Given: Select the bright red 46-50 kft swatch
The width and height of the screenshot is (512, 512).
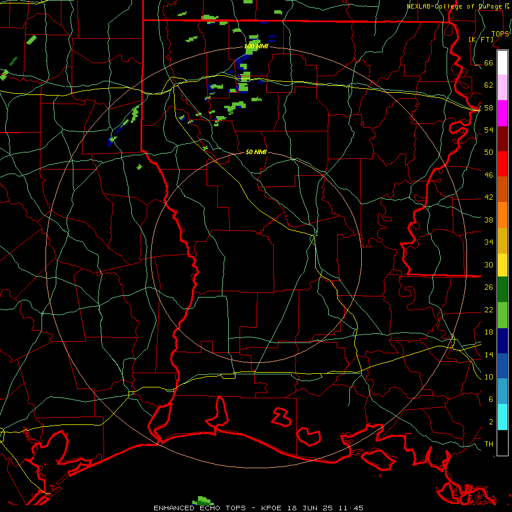Looking at the screenshot, I should click(x=502, y=164).
